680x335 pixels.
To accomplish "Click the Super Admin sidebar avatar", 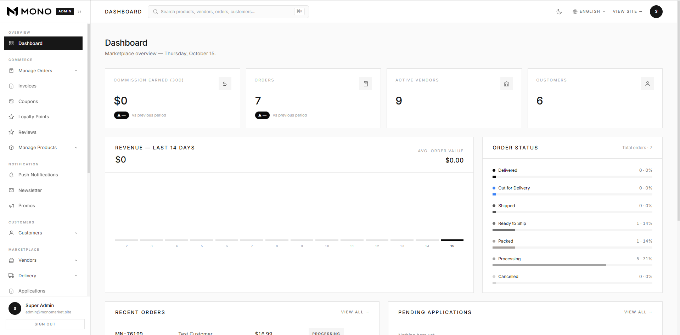I will coord(15,308).
